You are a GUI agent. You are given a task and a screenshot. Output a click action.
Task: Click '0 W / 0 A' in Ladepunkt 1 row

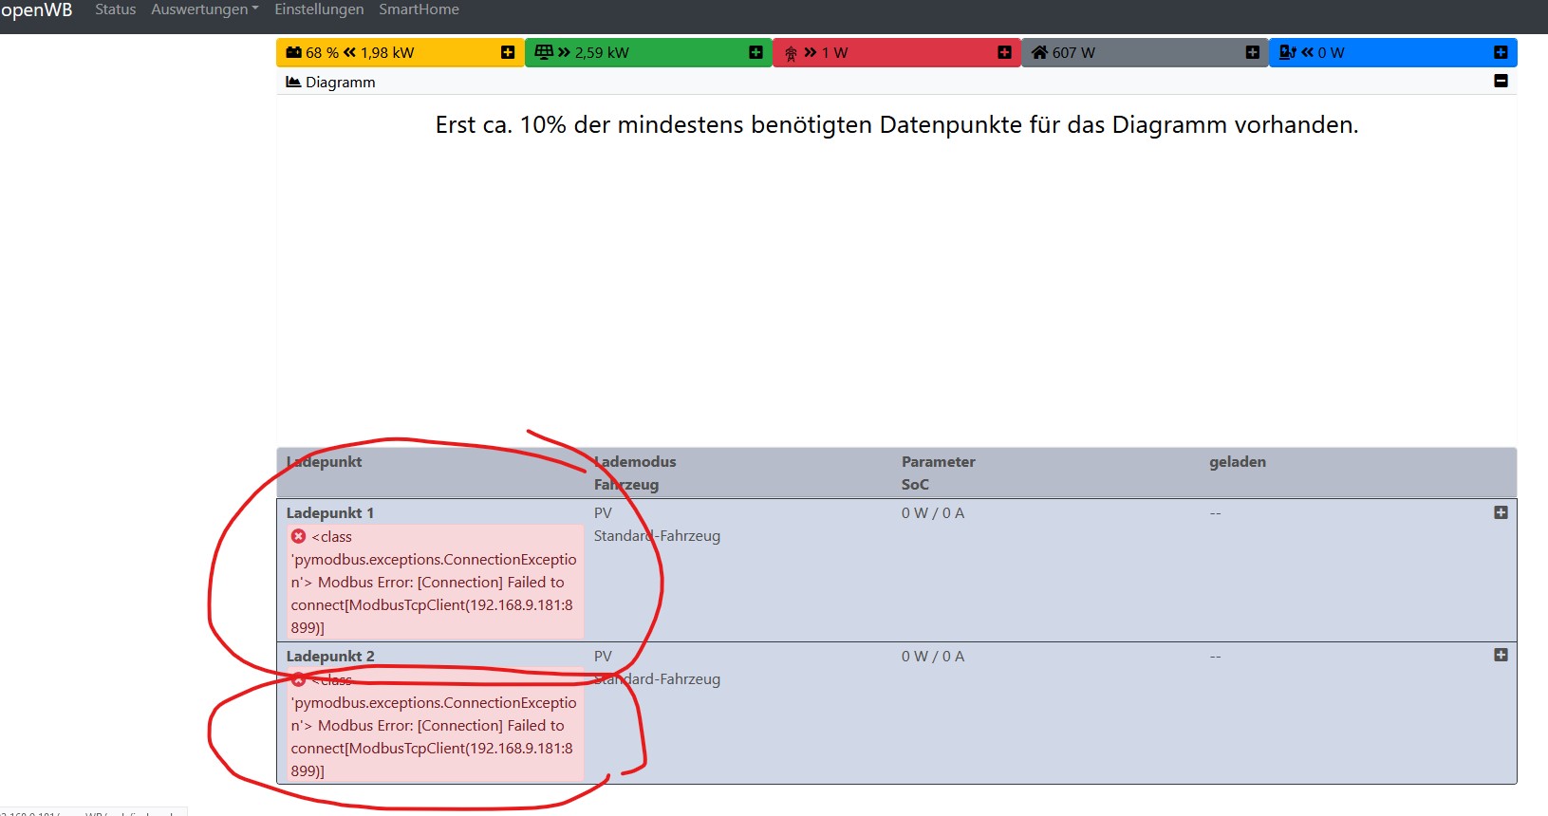(x=933, y=513)
